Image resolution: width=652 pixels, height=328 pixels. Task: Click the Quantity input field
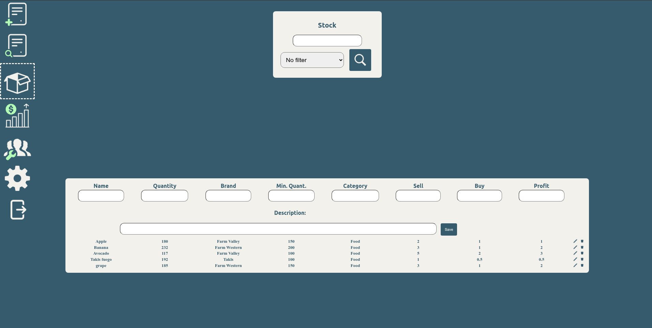(164, 195)
